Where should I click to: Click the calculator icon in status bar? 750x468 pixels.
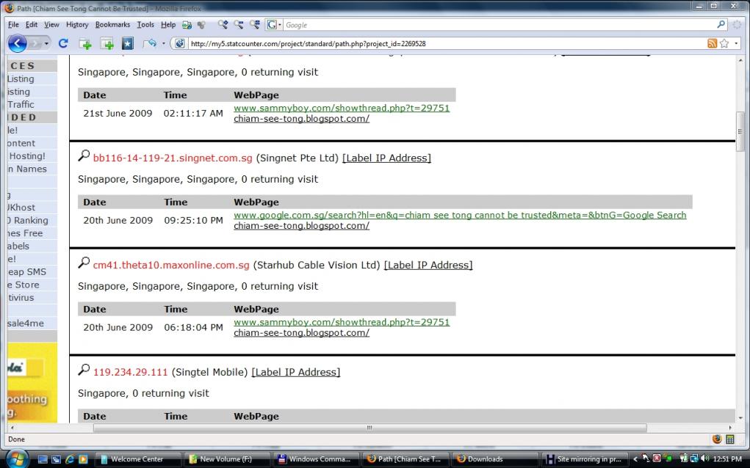click(730, 439)
